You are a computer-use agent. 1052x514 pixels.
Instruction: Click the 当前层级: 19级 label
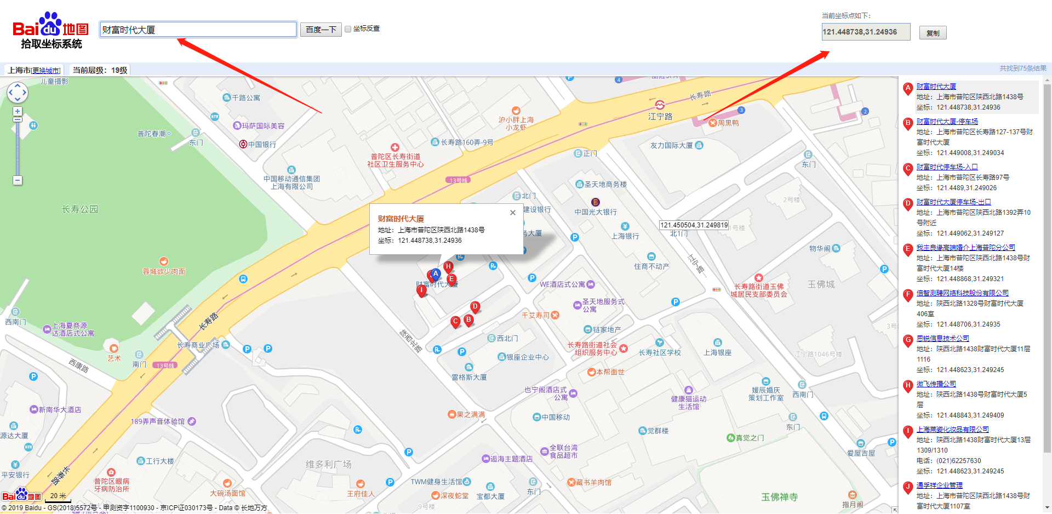click(100, 70)
